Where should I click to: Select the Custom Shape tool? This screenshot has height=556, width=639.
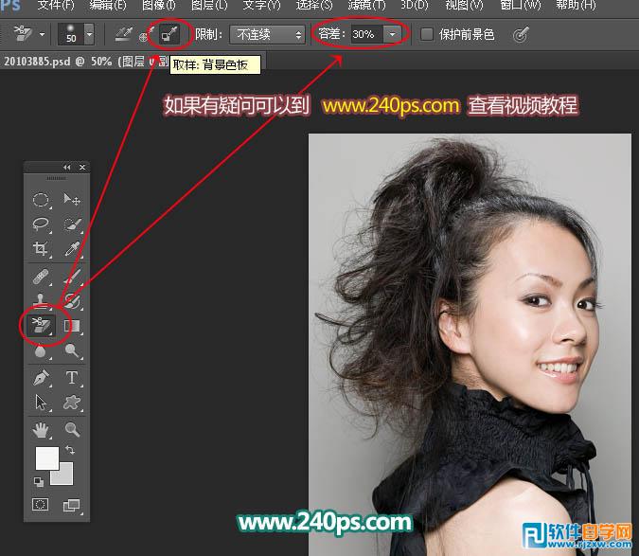(72, 403)
